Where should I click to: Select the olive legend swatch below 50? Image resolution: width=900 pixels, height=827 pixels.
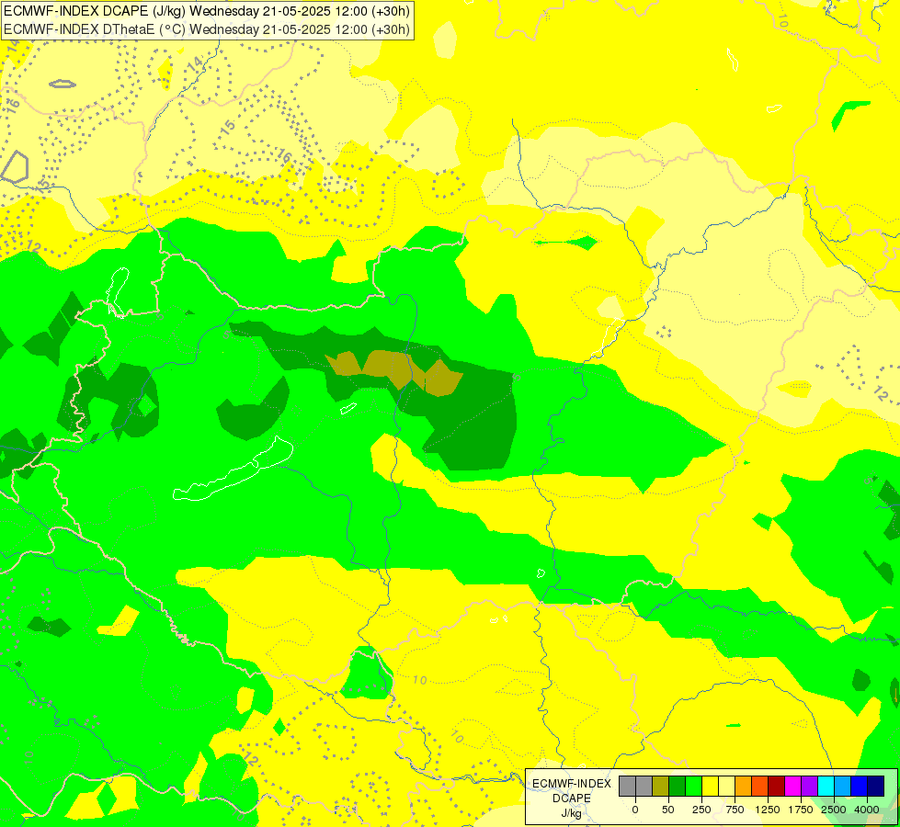click(x=661, y=786)
